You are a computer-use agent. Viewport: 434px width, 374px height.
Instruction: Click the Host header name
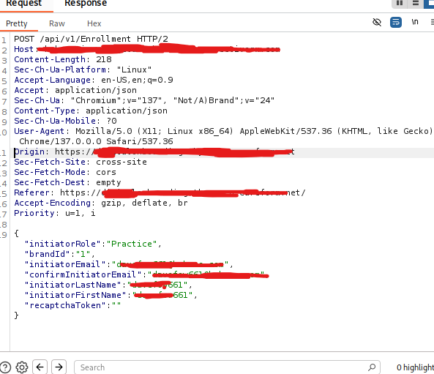[24, 49]
